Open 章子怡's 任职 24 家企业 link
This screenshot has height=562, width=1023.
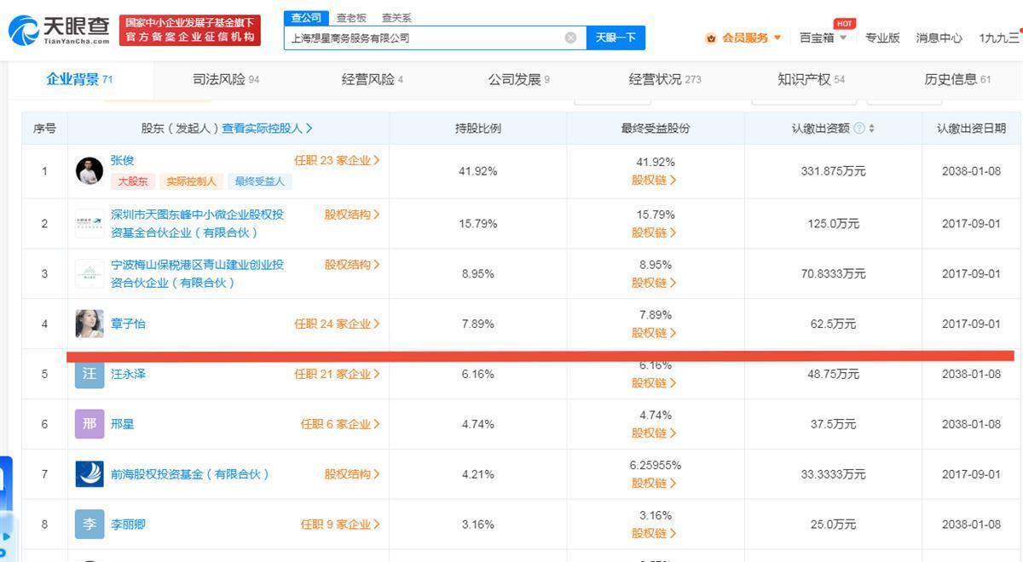(x=337, y=324)
